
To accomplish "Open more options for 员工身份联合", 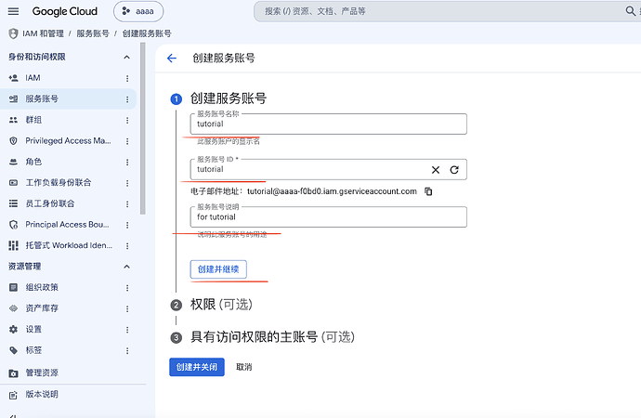I will click(x=127, y=204).
